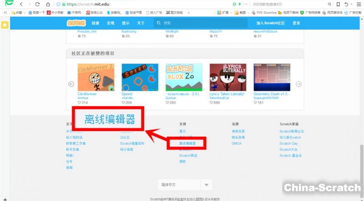Open the 简体中文 language dropdown
This screenshot has width=364, height=201.
[x=179, y=185]
